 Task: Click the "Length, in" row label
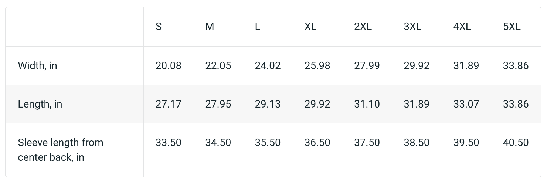point(40,104)
